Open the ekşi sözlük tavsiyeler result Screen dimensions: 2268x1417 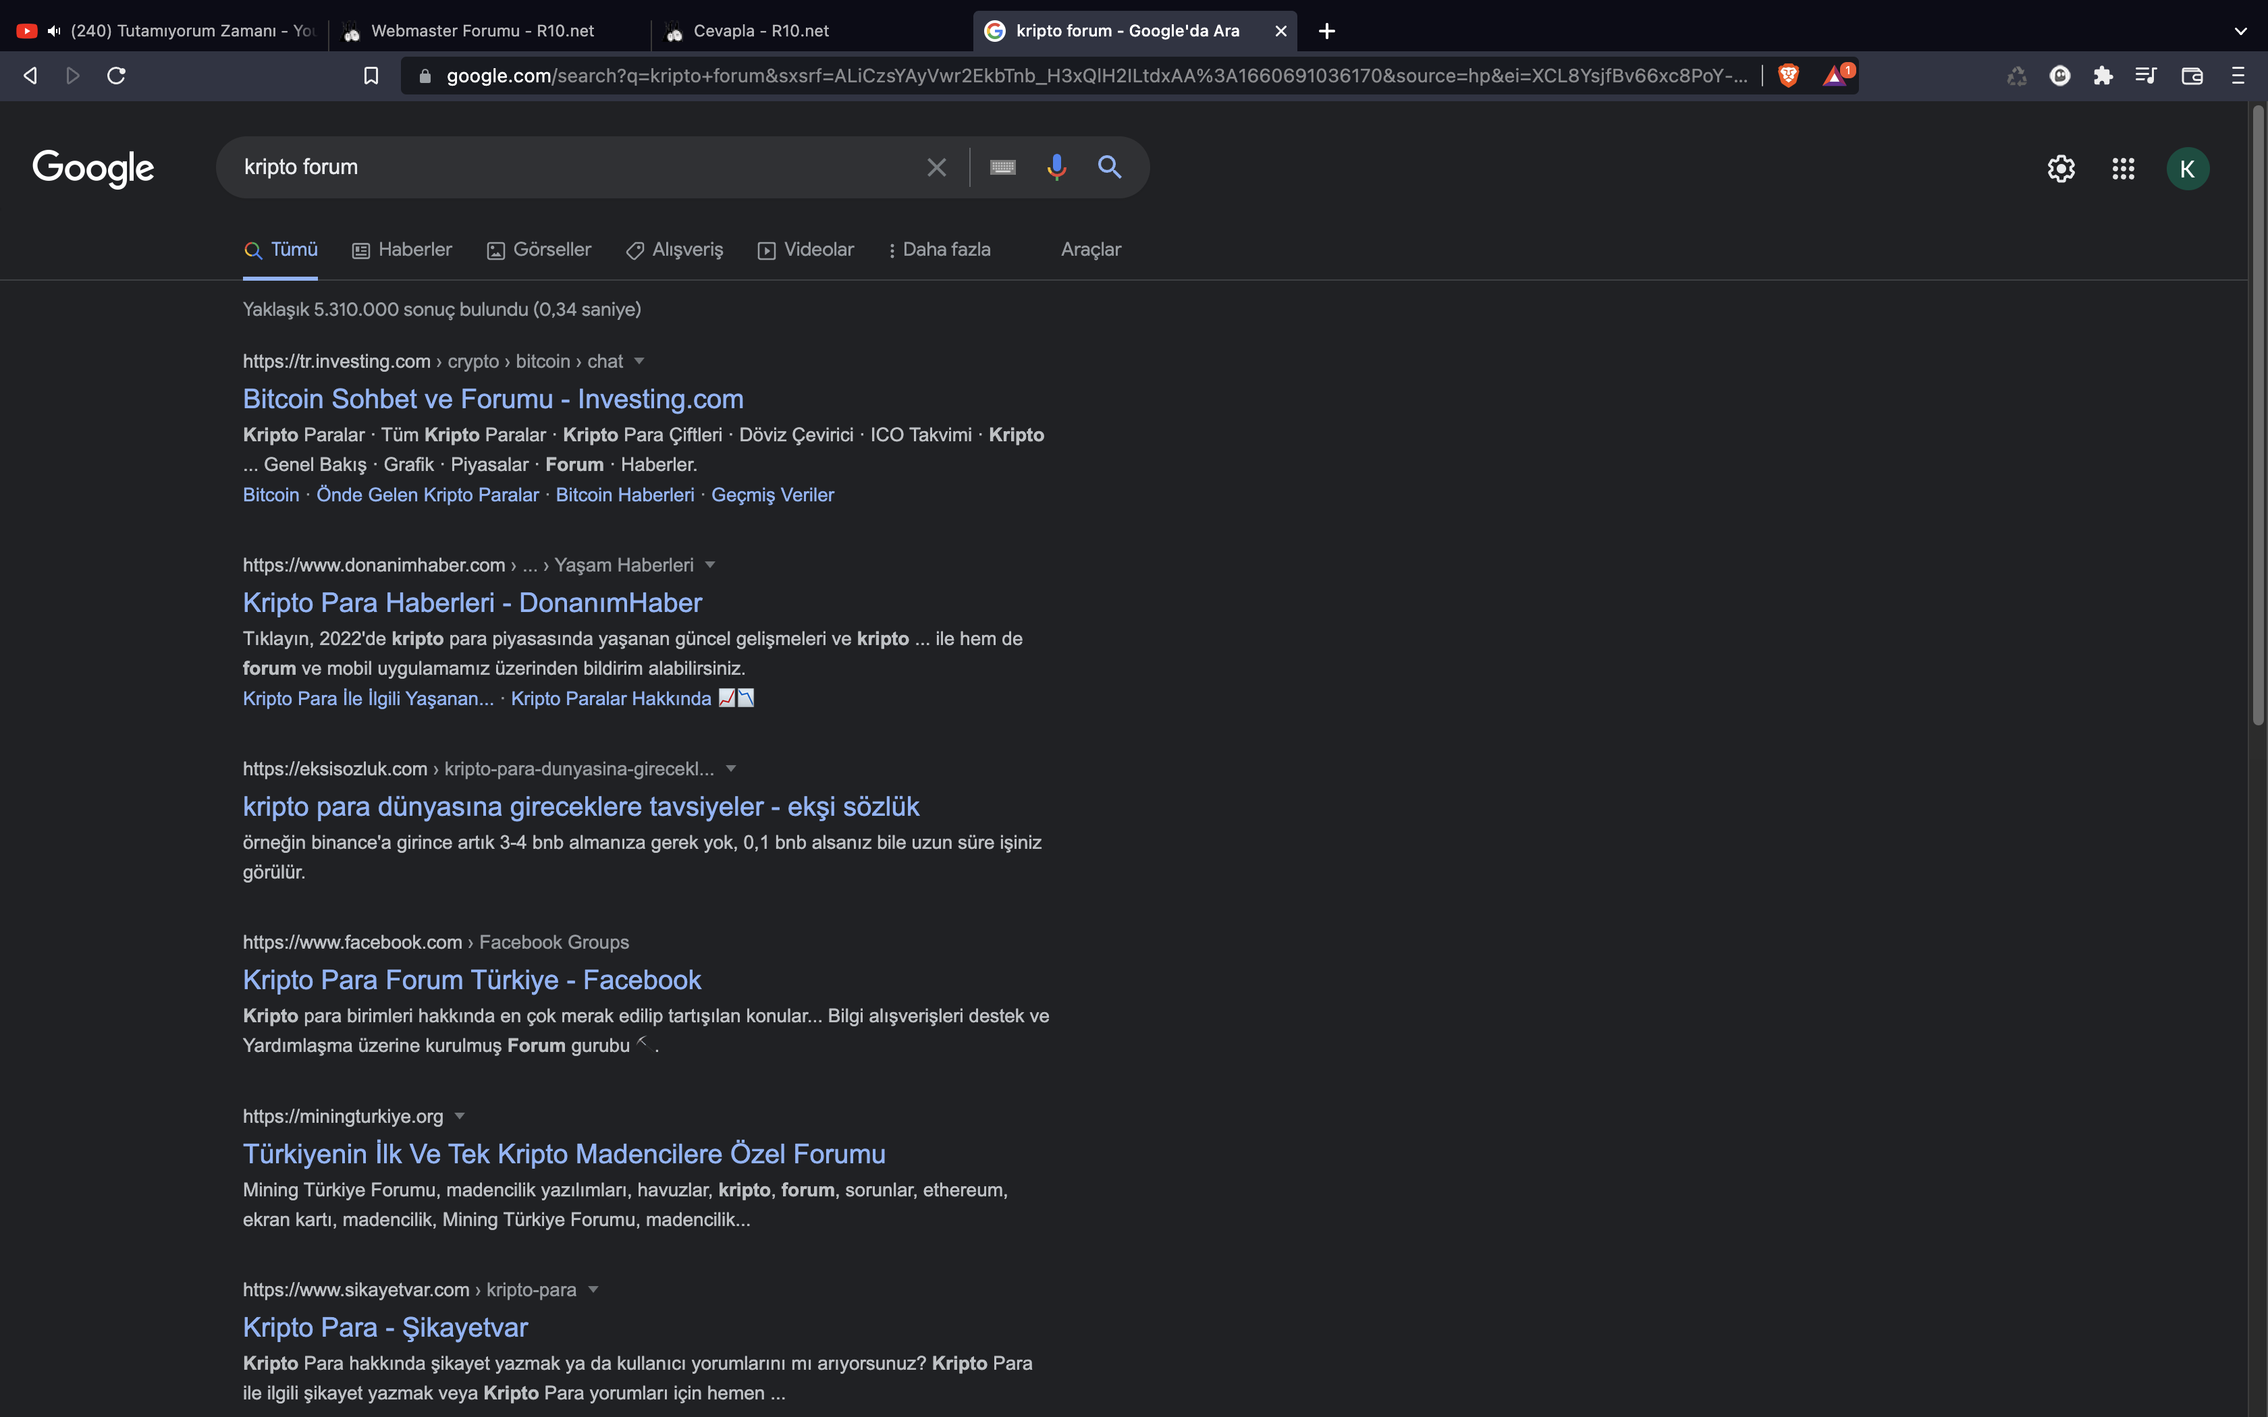tap(581, 807)
